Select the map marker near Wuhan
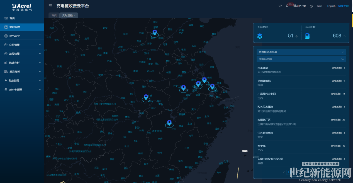The height and width of the screenshot is (183, 353). (x=146, y=97)
